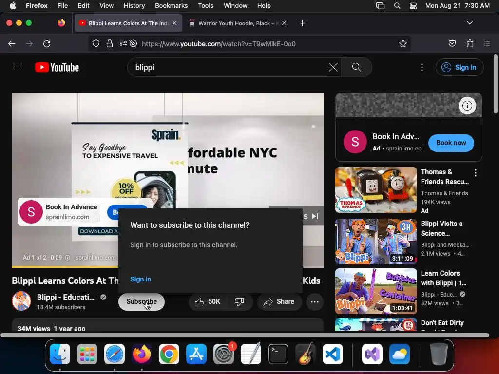The width and height of the screenshot is (499, 374).
Task: Click the Blippi - Educati... channel name
Action: coord(66,297)
